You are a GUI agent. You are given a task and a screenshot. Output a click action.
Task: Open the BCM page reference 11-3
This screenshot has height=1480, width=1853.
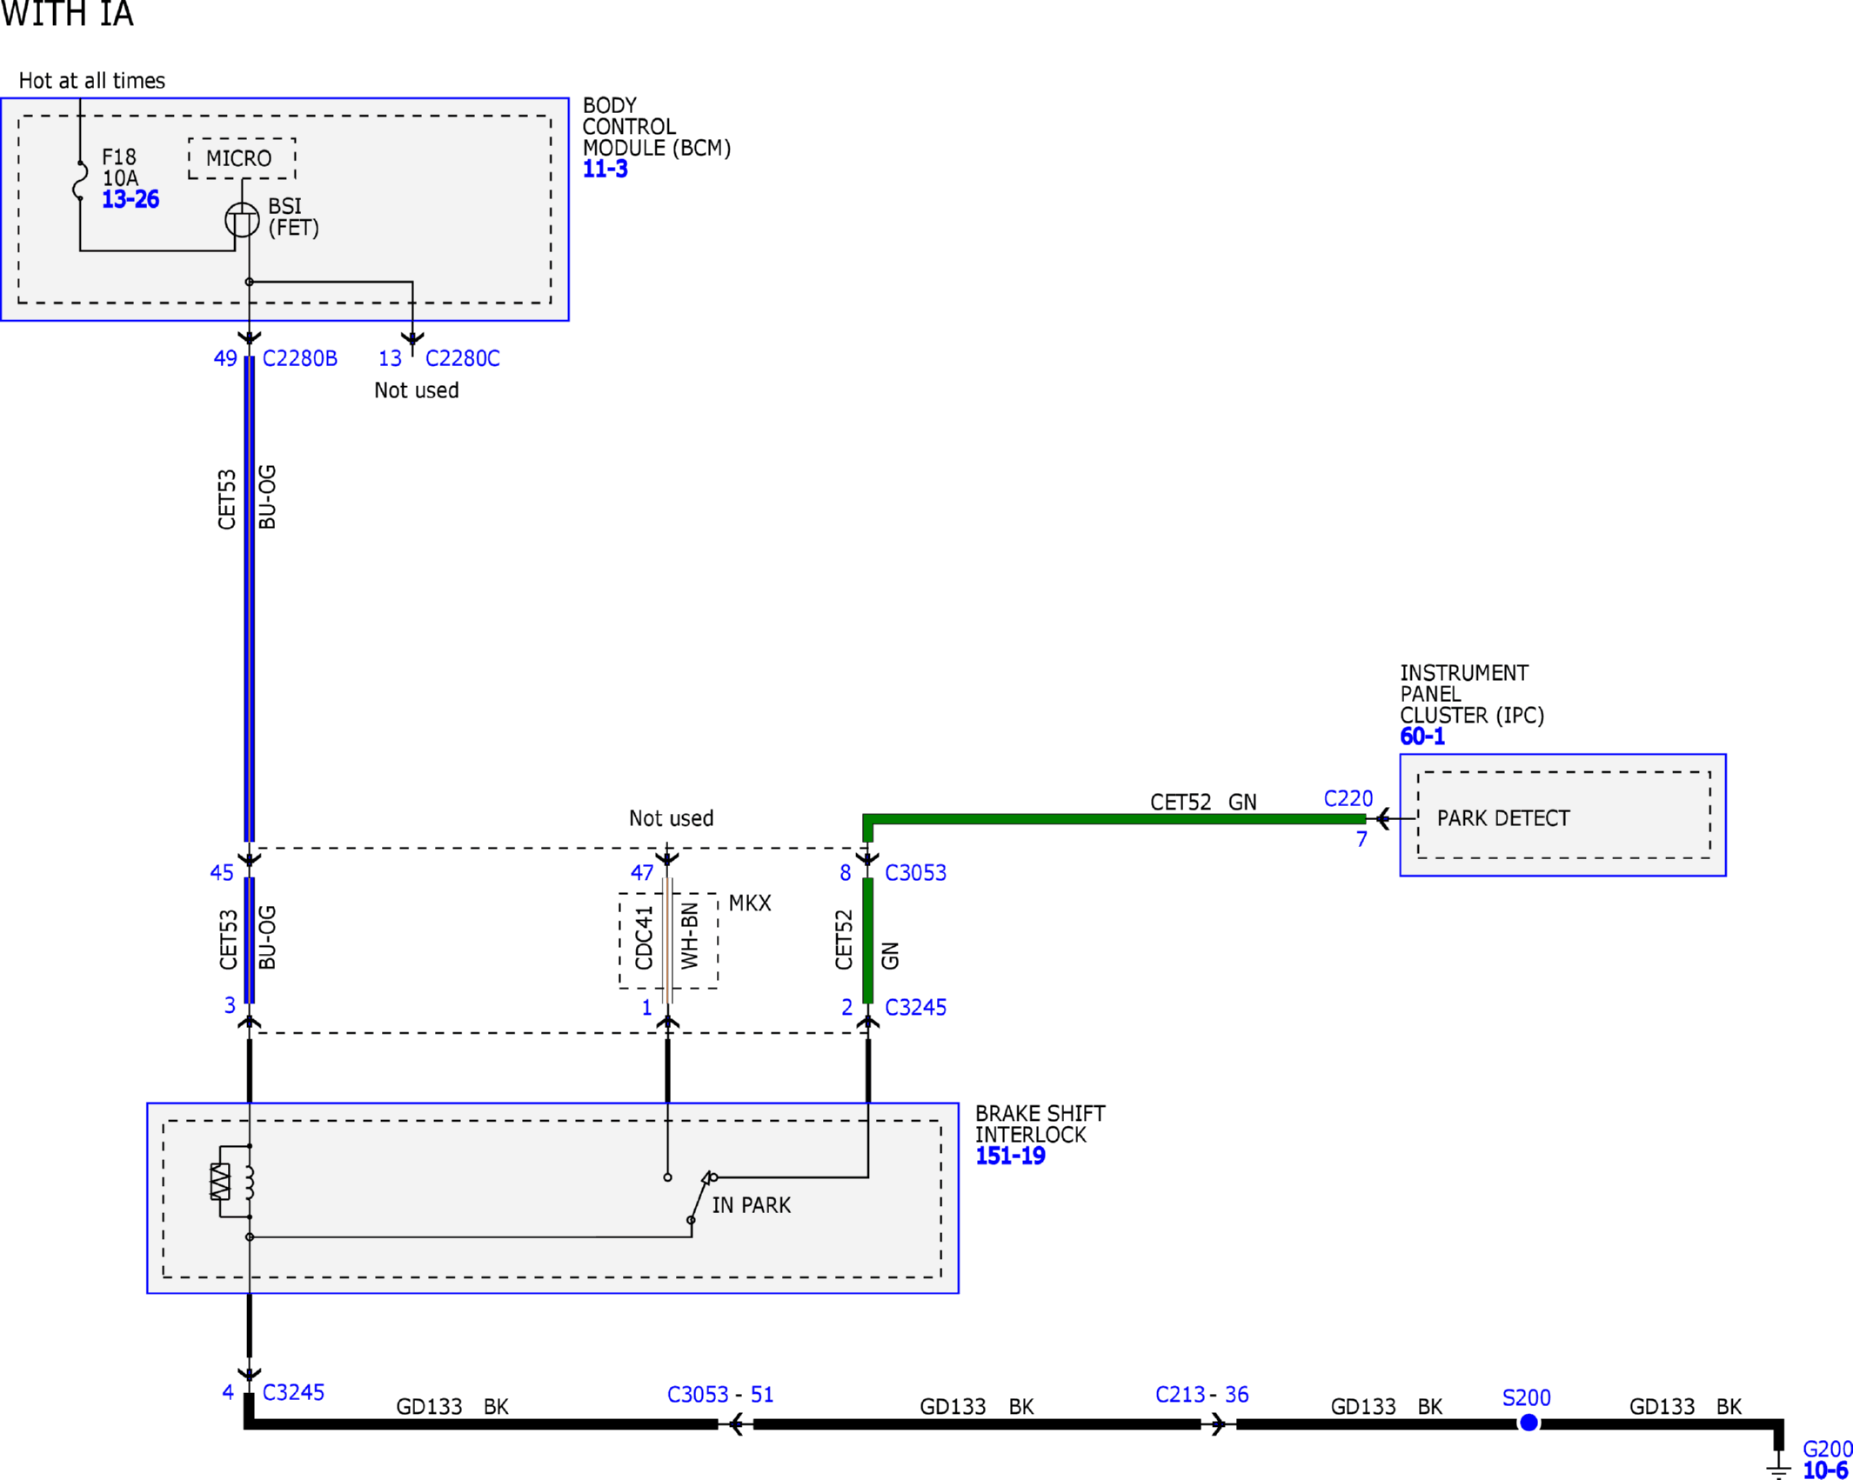tap(605, 169)
